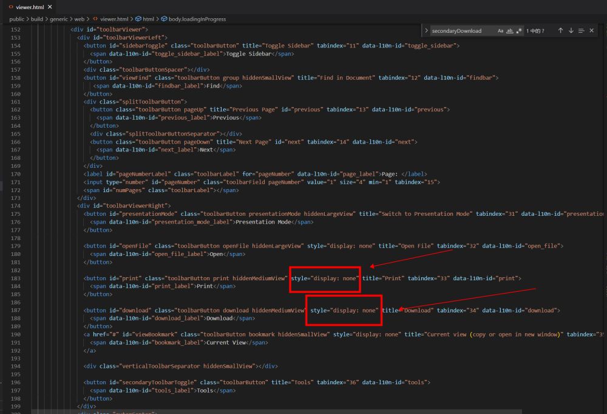Click the class="splitToolbarButton" text on line 161
The height and width of the screenshot is (414, 607).
[x=141, y=102]
